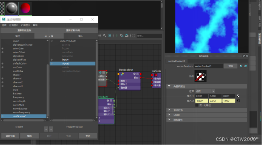Expand the 节点行为 section

[x=169, y=110]
